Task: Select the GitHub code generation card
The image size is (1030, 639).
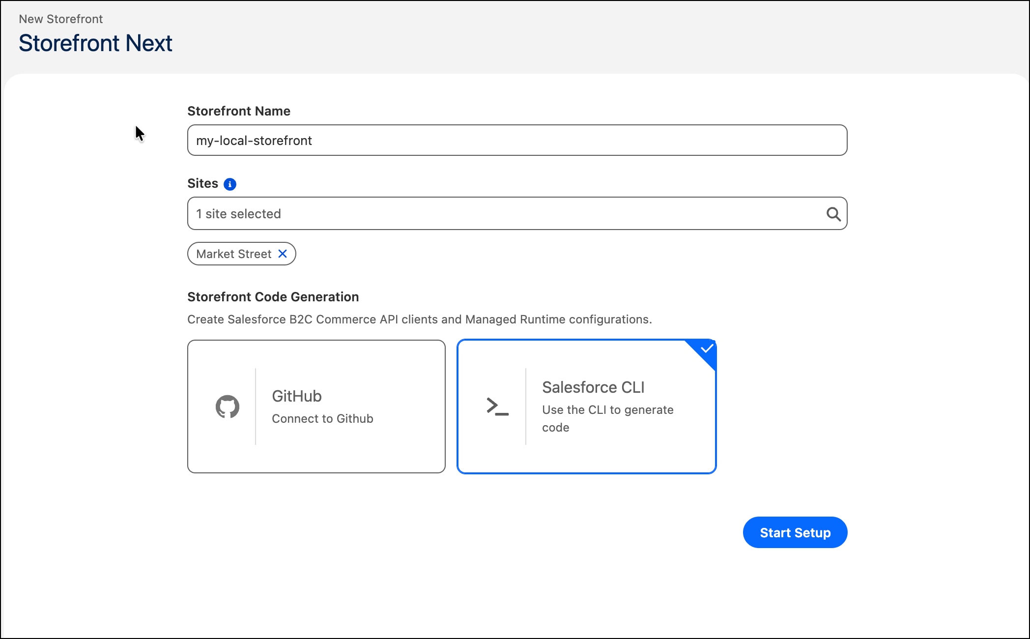Action: (x=316, y=407)
